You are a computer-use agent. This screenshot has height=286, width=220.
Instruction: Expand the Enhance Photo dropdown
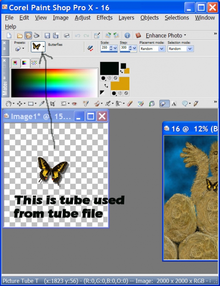pyautogui.click(x=185, y=35)
